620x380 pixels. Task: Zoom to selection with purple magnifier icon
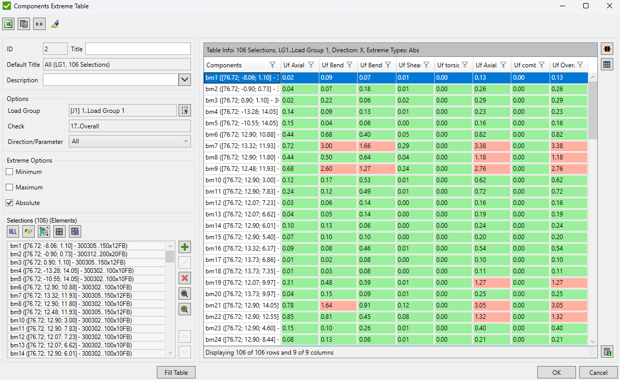pos(184,294)
